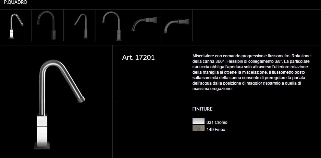Choose the 031 Cromo color swatch
This screenshot has height=158, width=321.
(x=198, y=122)
